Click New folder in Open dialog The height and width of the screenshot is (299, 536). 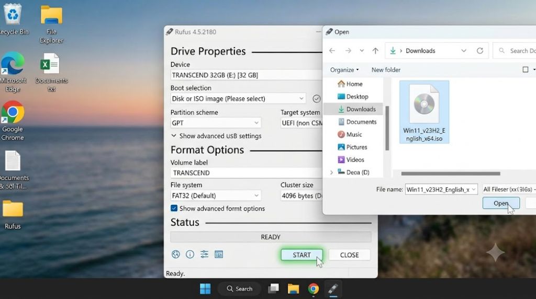386,70
